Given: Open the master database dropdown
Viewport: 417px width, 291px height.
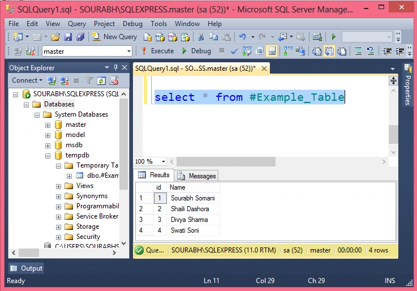Looking at the screenshot, I should pos(128,51).
